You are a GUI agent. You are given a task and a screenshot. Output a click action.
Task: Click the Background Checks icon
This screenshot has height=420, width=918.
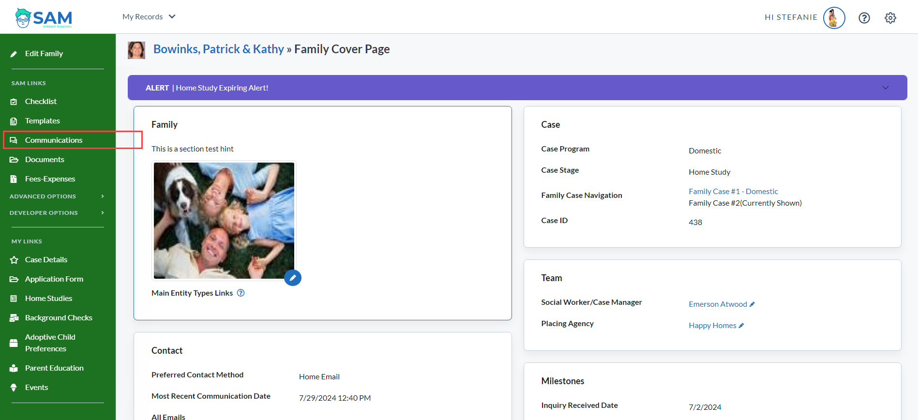click(14, 318)
